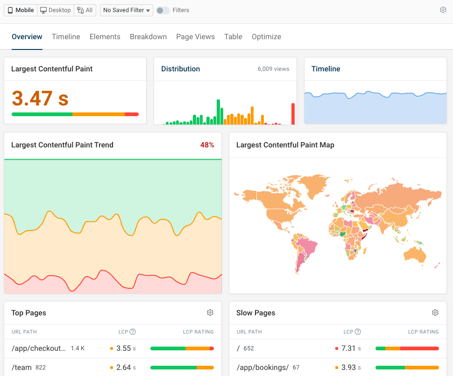Enable the Filters toggle switch
The height and width of the screenshot is (376, 453).
point(163,10)
